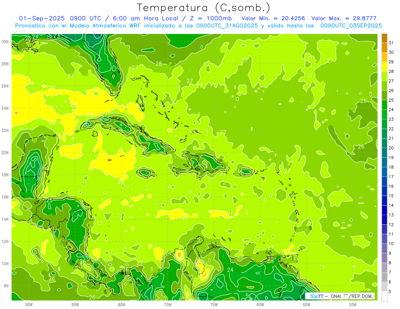Viewport: 400px width, 309px height.
Task: Select the blue colorbar swatch between 16 and 17
Action: (x=384, y=181)
